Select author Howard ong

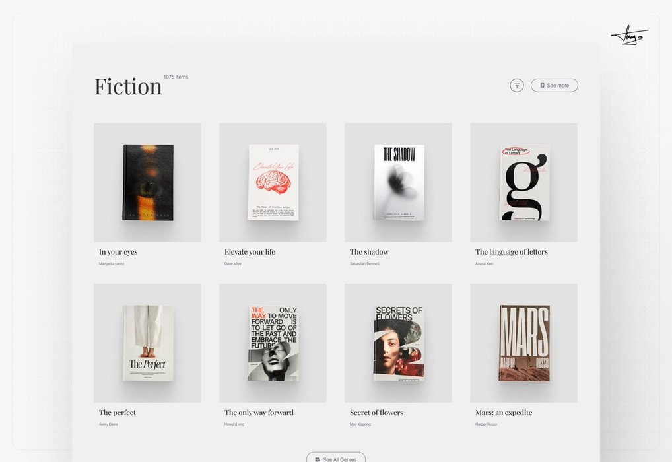pos(234,424)
